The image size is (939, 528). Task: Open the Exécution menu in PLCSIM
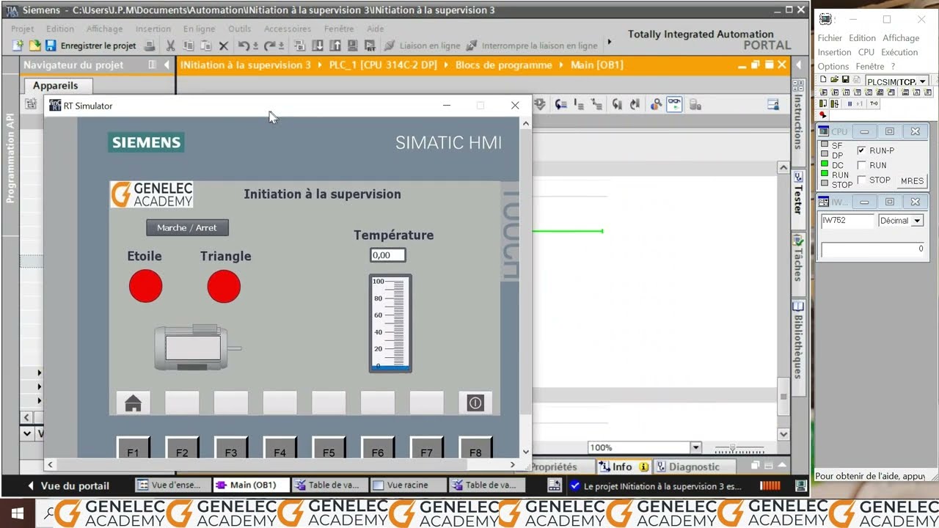click(x=899, y=52)
